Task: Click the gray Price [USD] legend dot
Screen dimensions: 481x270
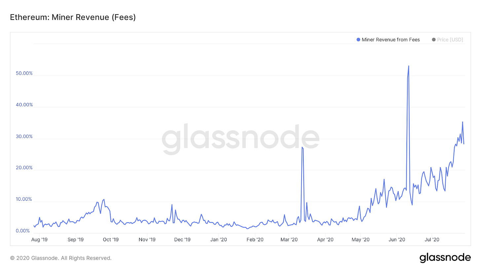Action: 434,40
